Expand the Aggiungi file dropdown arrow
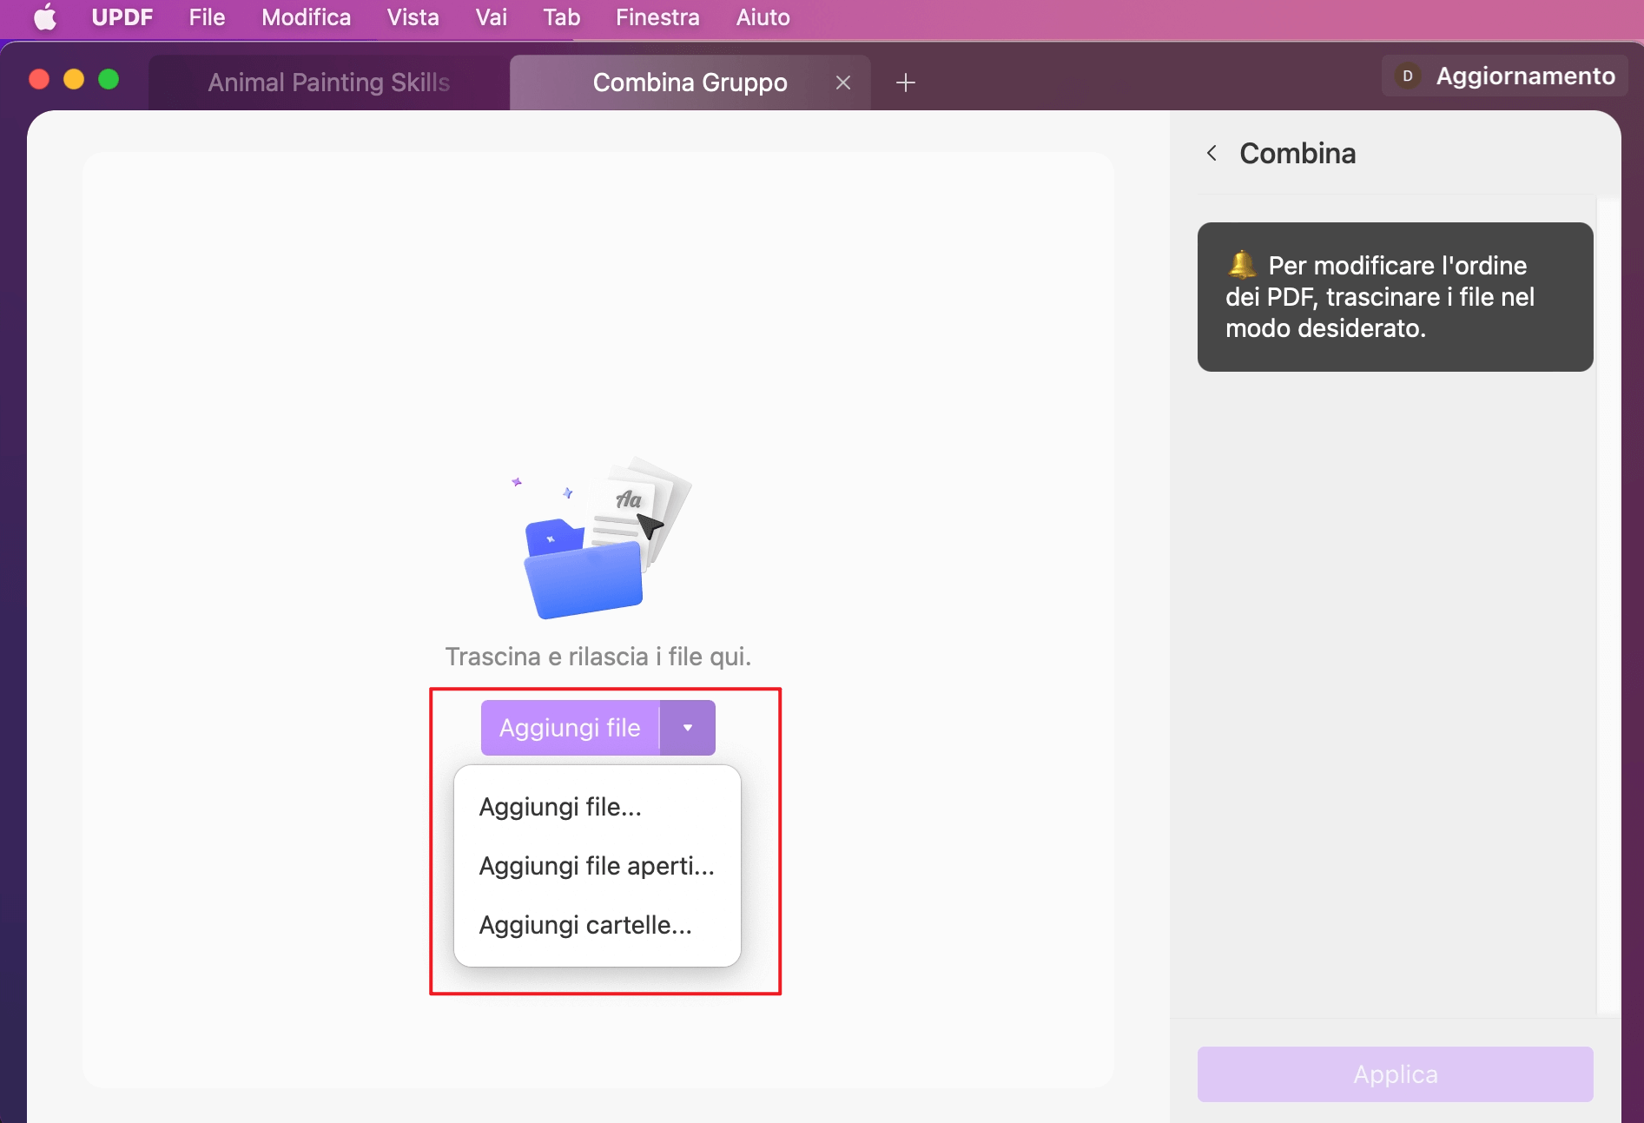Screen dimensions: 1644x1123 pyautogui.click(x=688, y=728)
